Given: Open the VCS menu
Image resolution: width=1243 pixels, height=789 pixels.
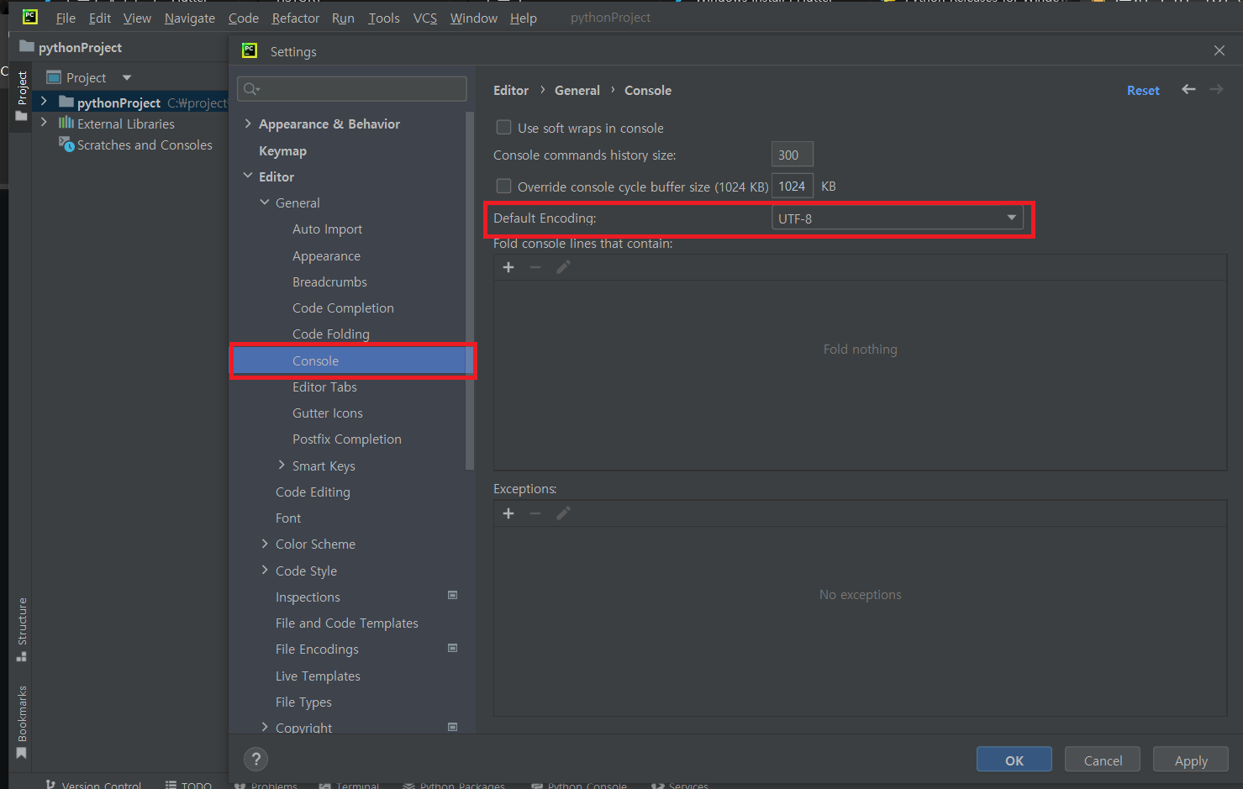Looking at the screenshot, I should click(x=424, y=18).
